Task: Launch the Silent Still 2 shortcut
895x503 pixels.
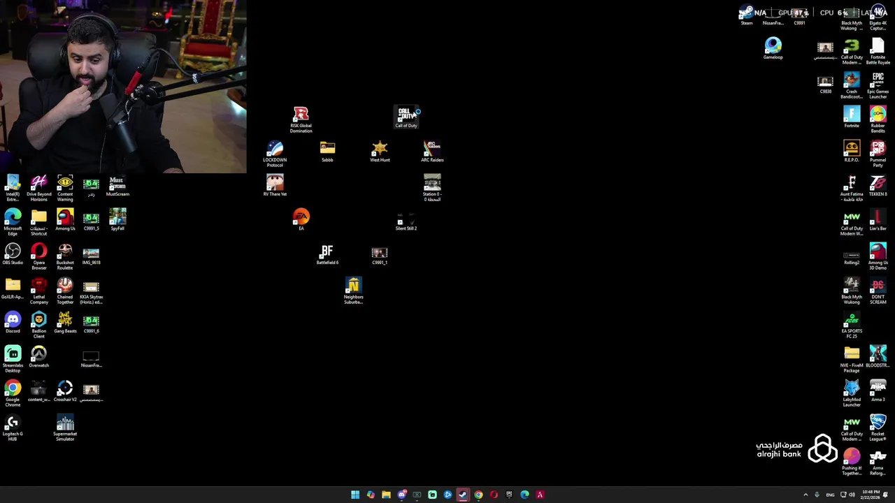Action: 406,220
